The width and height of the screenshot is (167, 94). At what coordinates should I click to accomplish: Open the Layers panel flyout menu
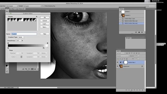click(145, 51)
